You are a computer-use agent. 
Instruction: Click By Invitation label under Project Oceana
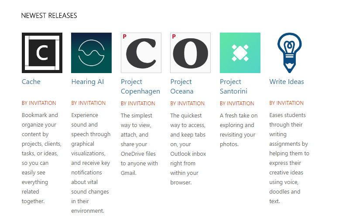188,104
